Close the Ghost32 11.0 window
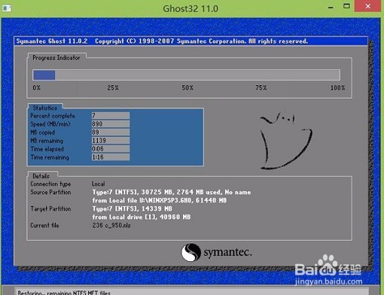 pyautogui.click(x=367, y=6)
